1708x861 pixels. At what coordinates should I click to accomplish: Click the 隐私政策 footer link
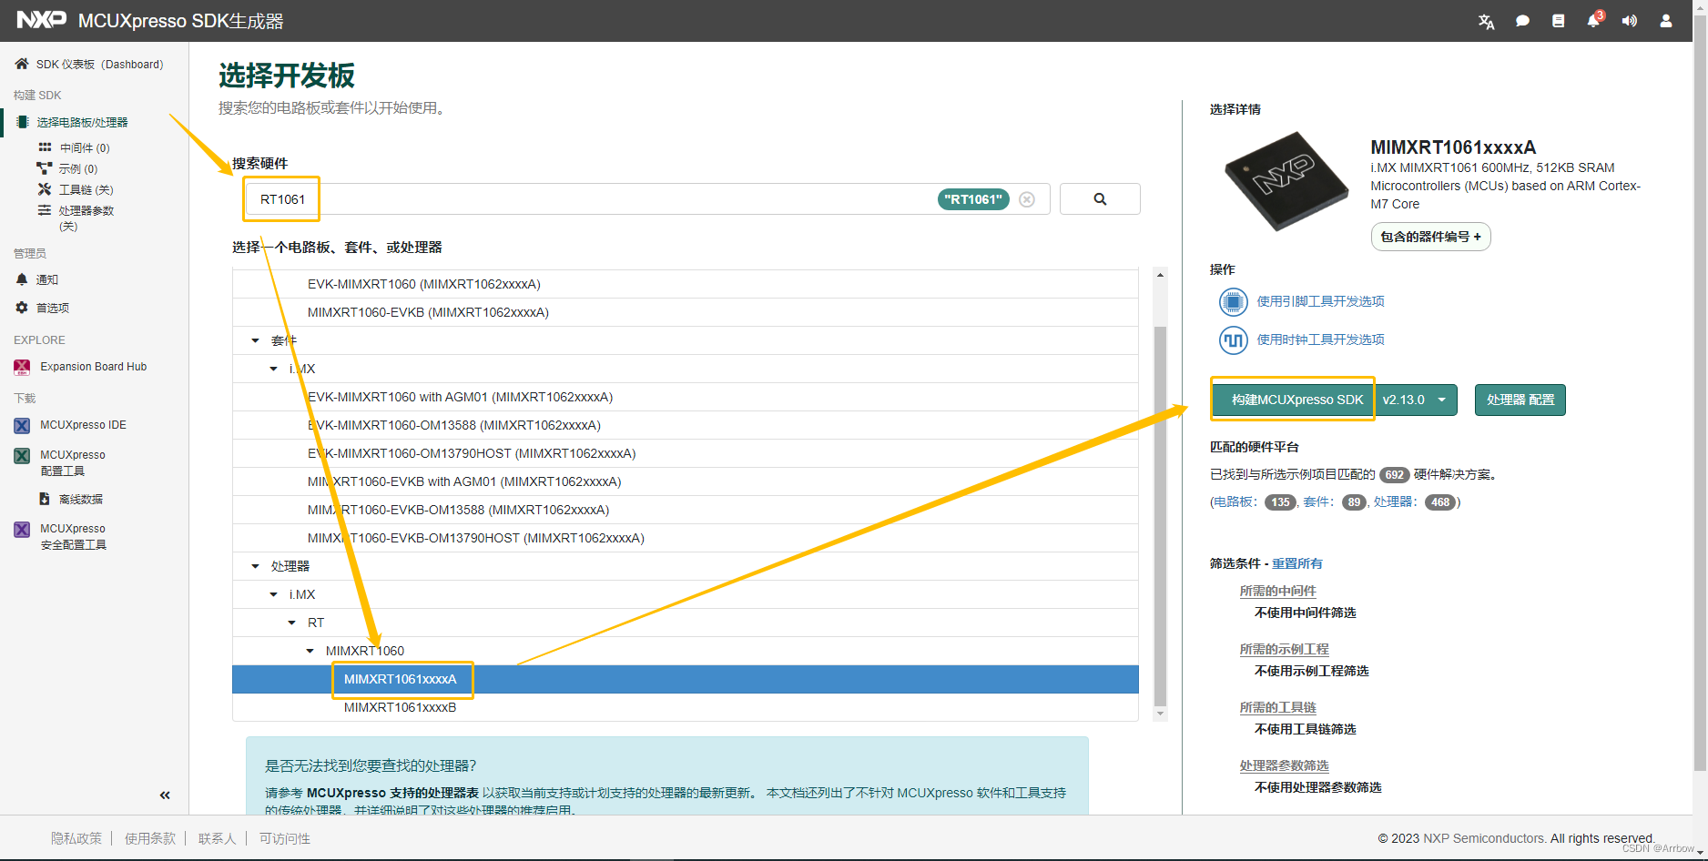pyautogui.click(x=76, y=838)
